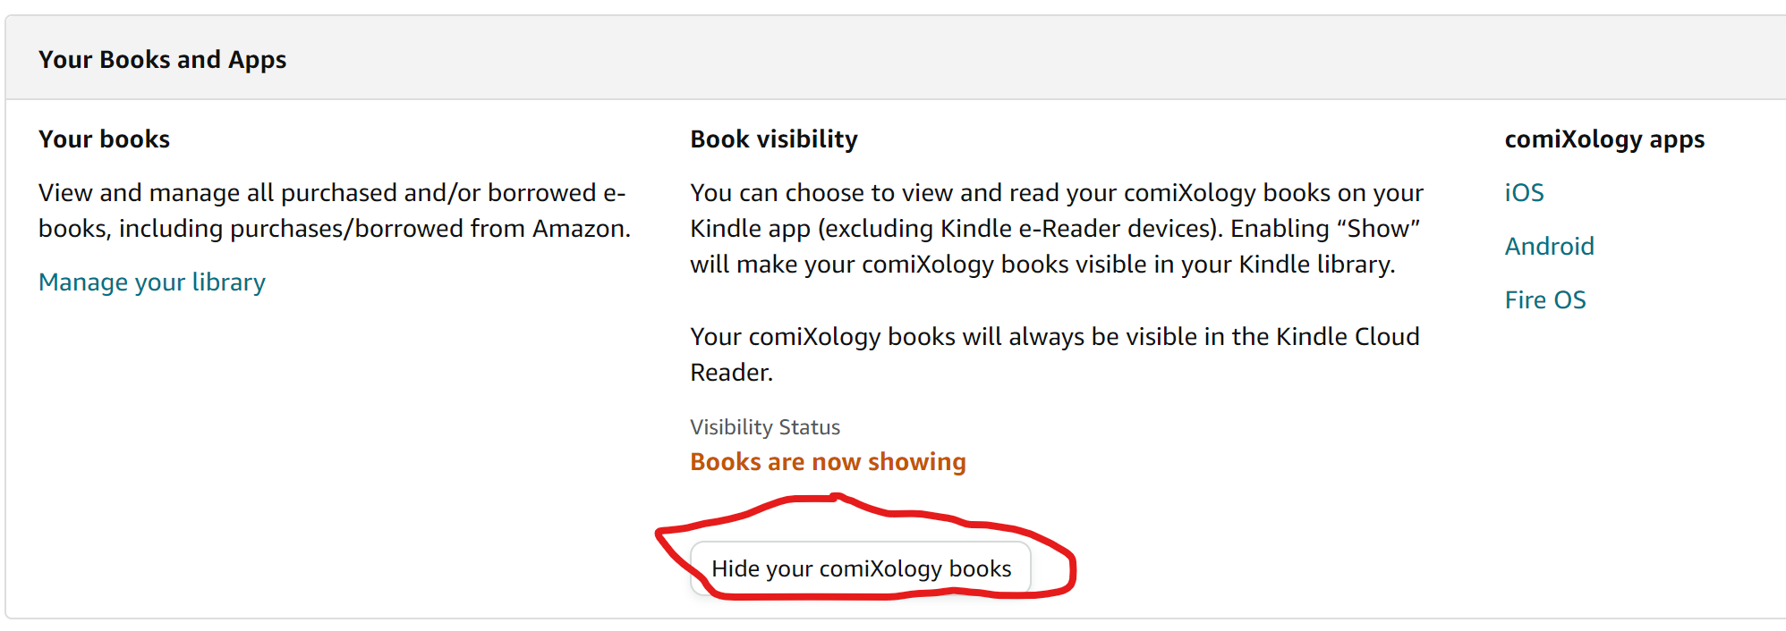Click the View and manage e-books description

[334, 211]
